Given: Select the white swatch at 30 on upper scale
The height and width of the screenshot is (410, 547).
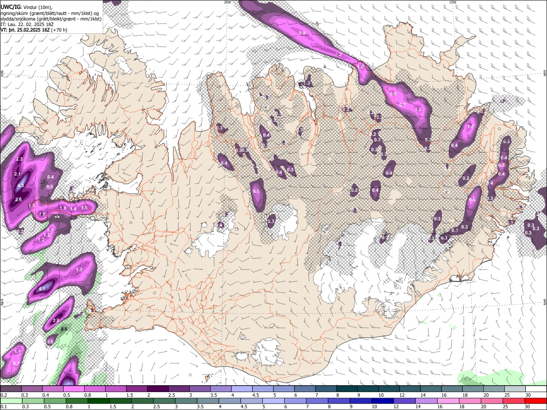Looking at the screenshot, I should tap(536, 389).
